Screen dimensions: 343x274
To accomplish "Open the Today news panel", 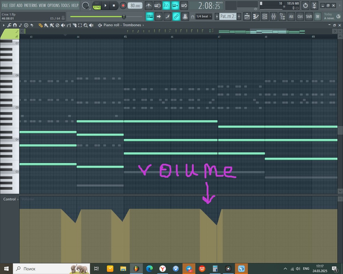I will point(332,16).
